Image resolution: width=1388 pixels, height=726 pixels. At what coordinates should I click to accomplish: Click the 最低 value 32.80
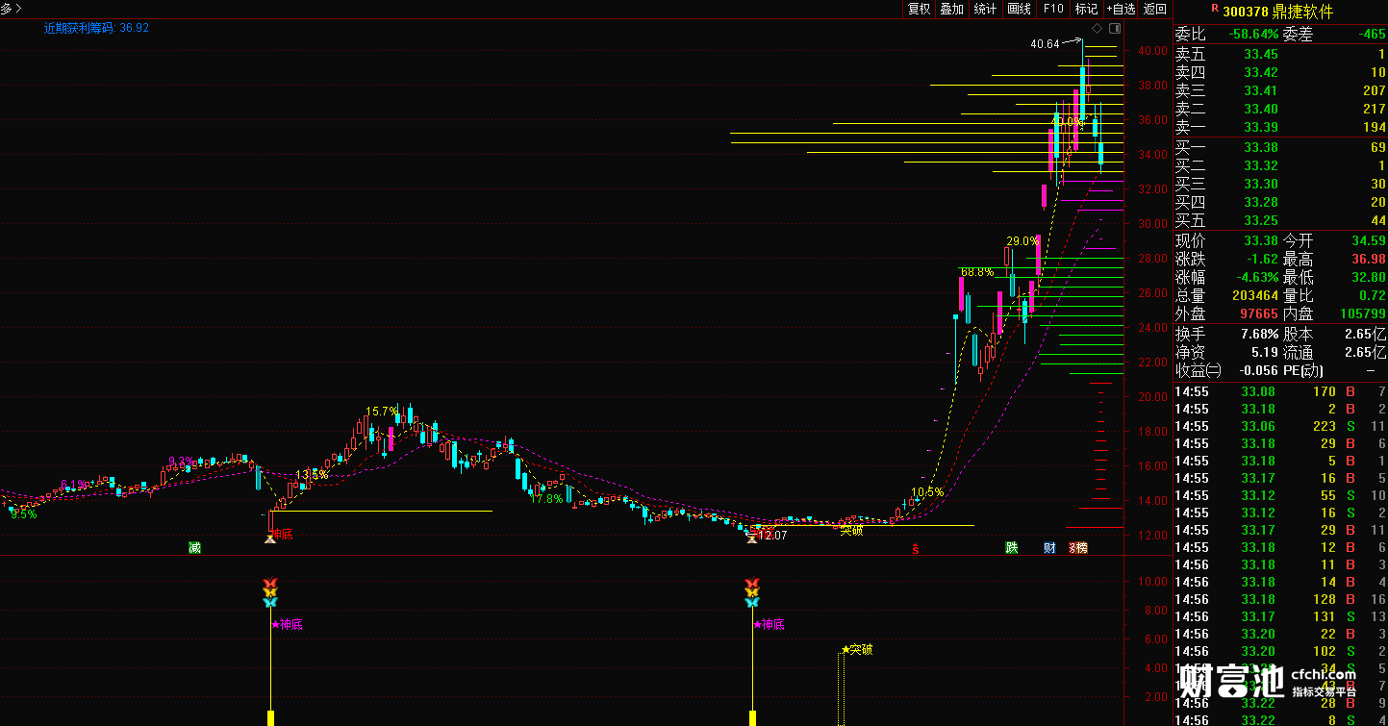pos(1367,278)
